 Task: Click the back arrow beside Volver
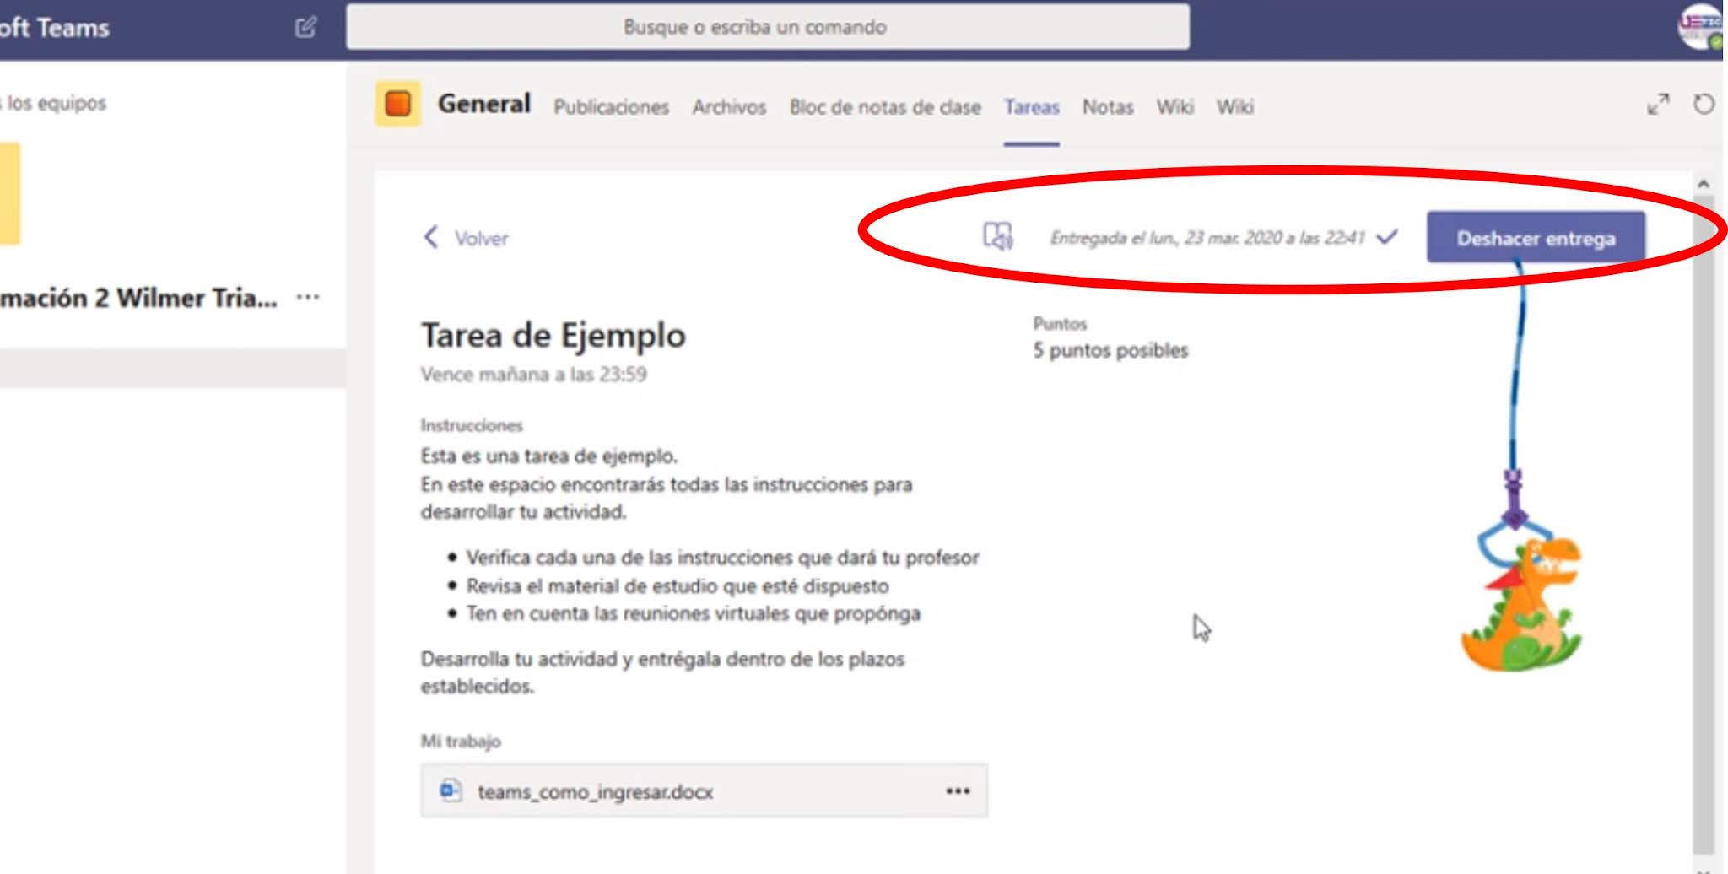(431, 237)
